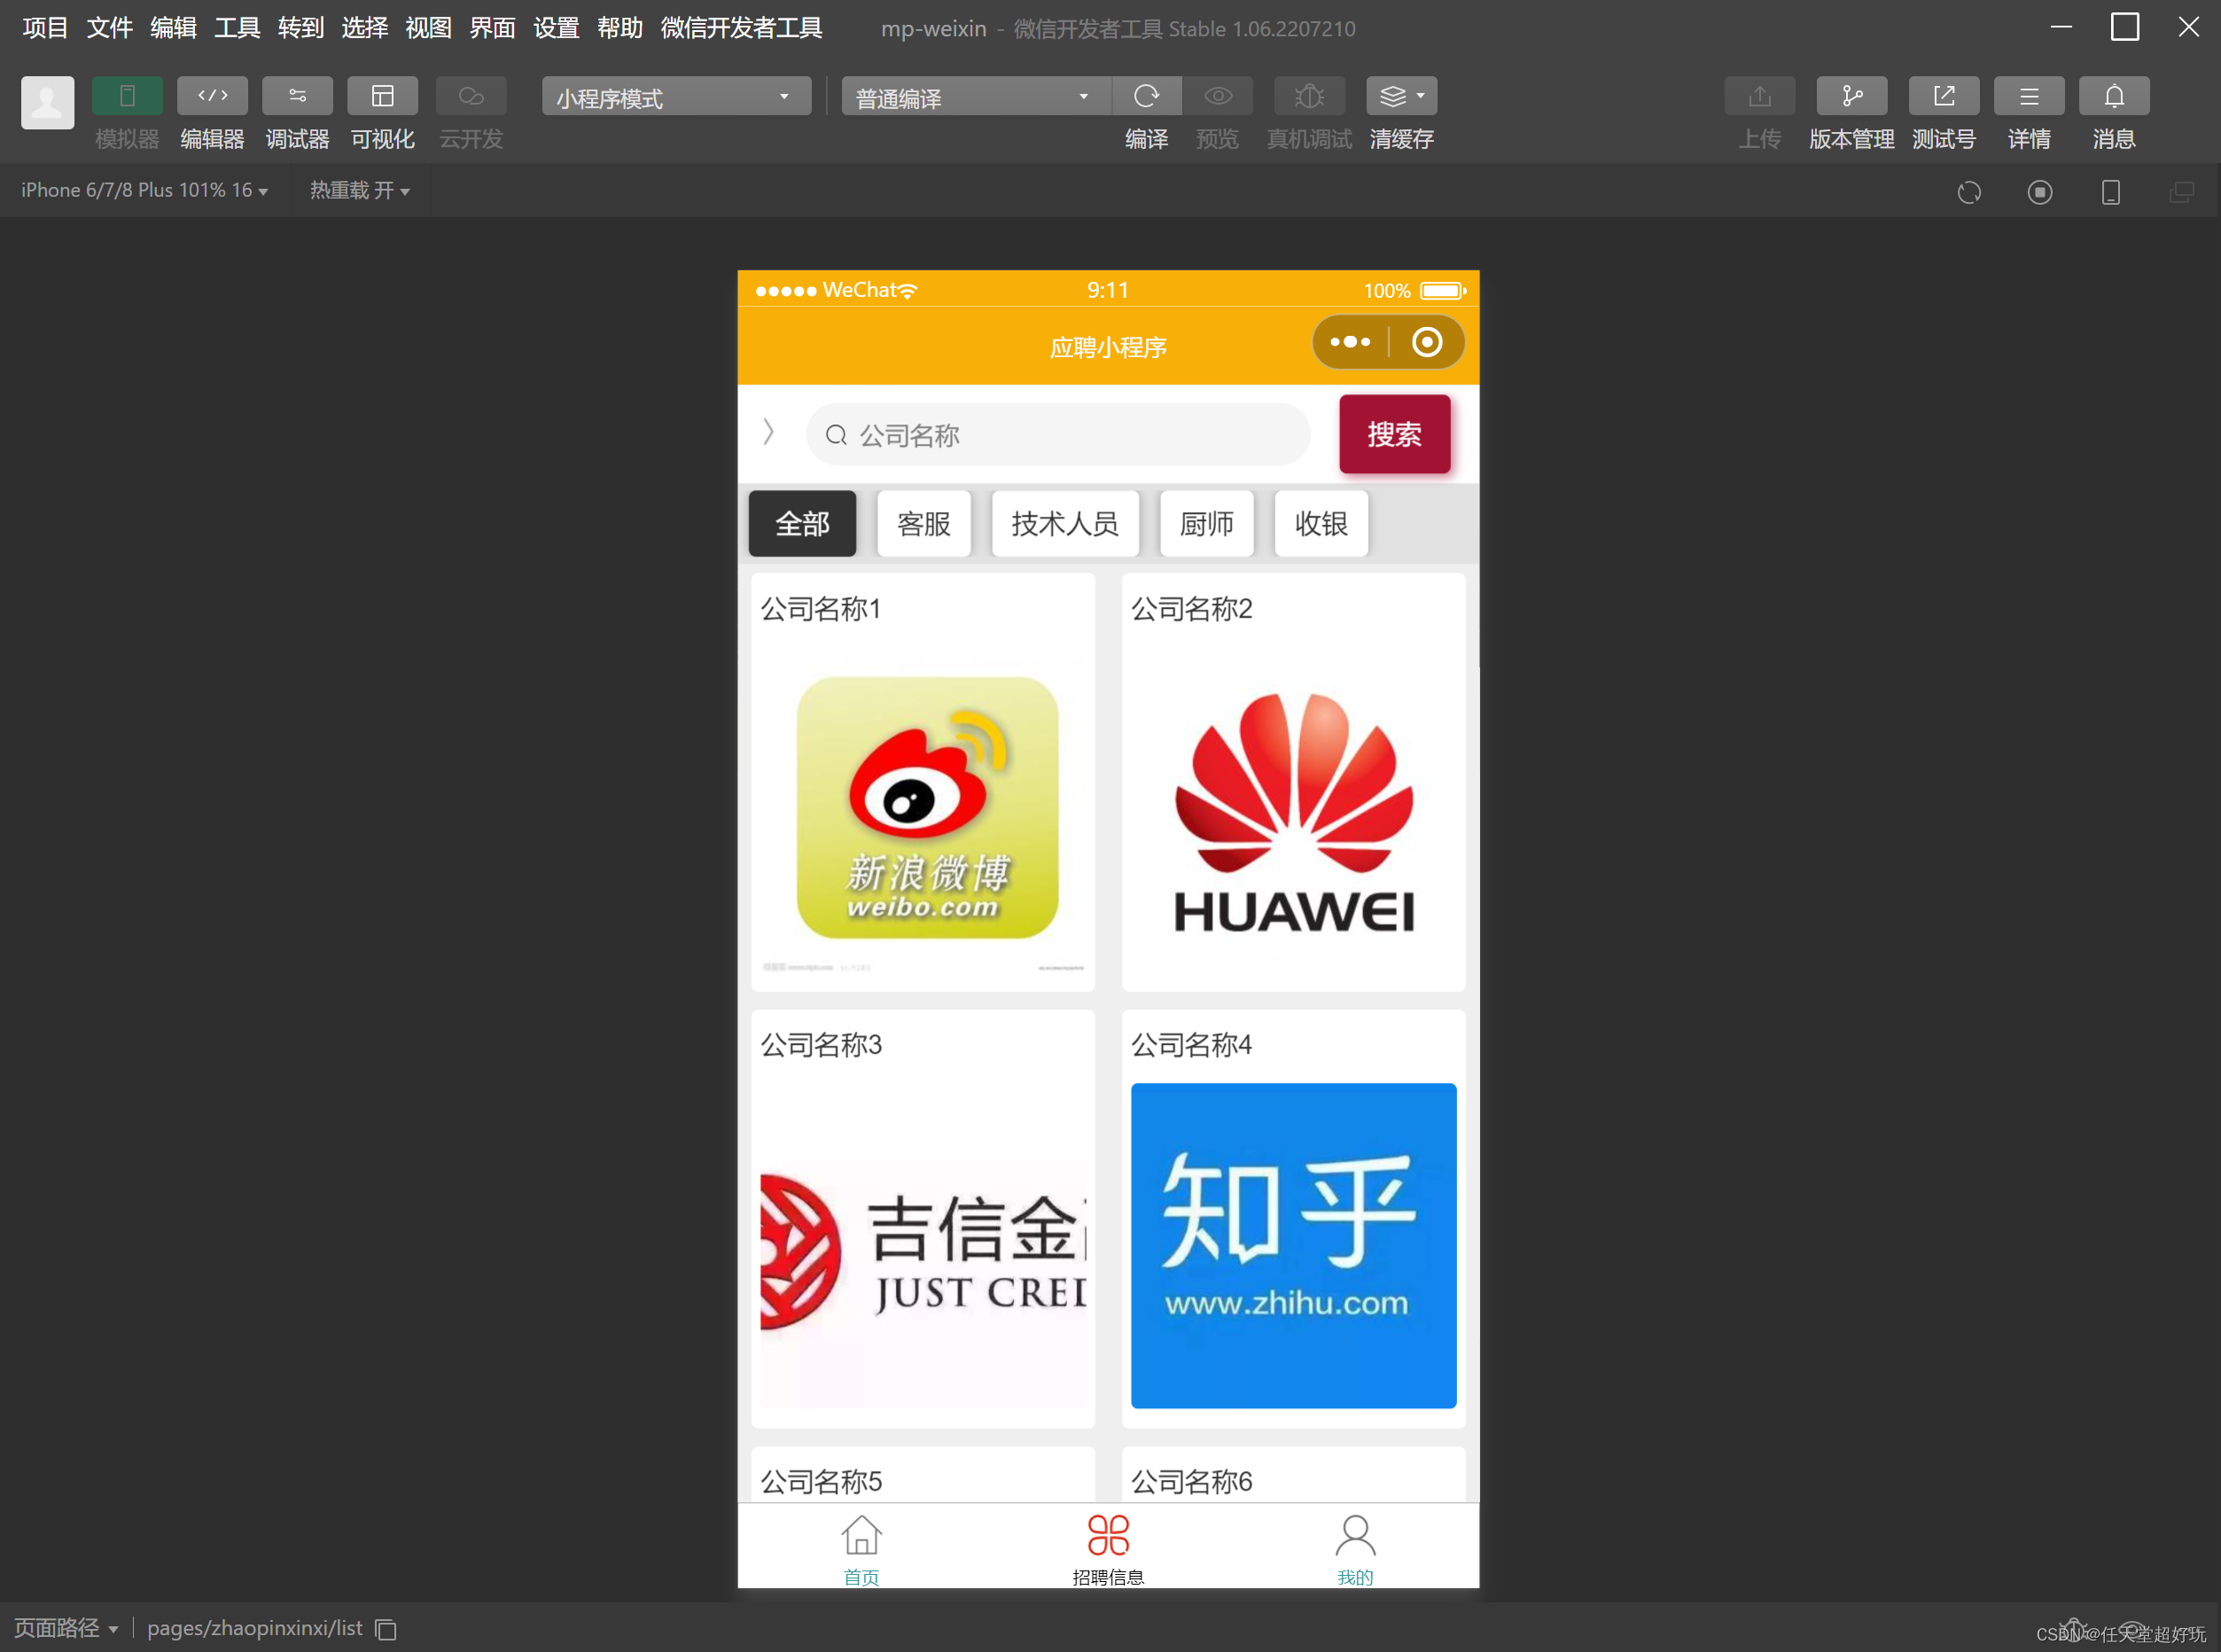
Task: Select the 厨师 category tab
Action: [1206, 523]
